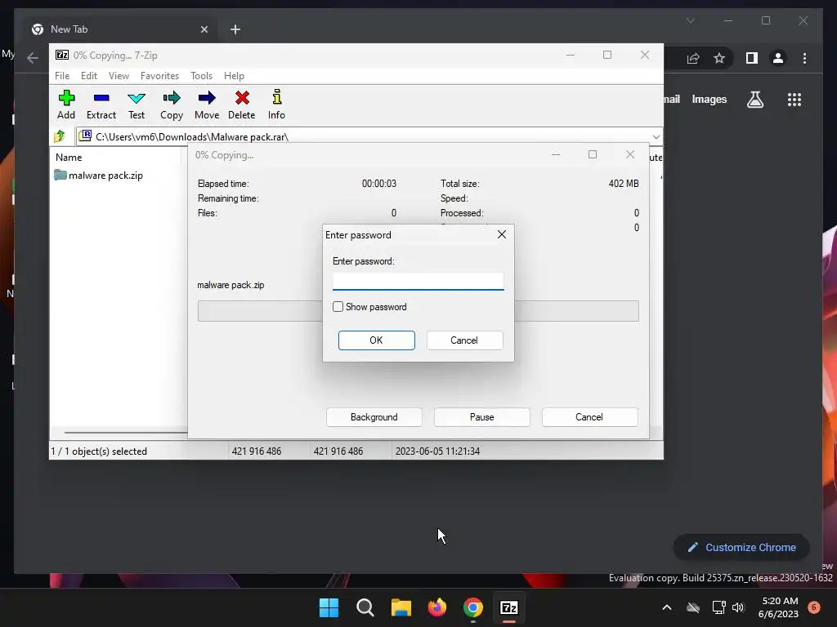Viewport: 837px width, 627px height.
Task: Close the Enter password dialog with X
Action: tap(502, 234)
